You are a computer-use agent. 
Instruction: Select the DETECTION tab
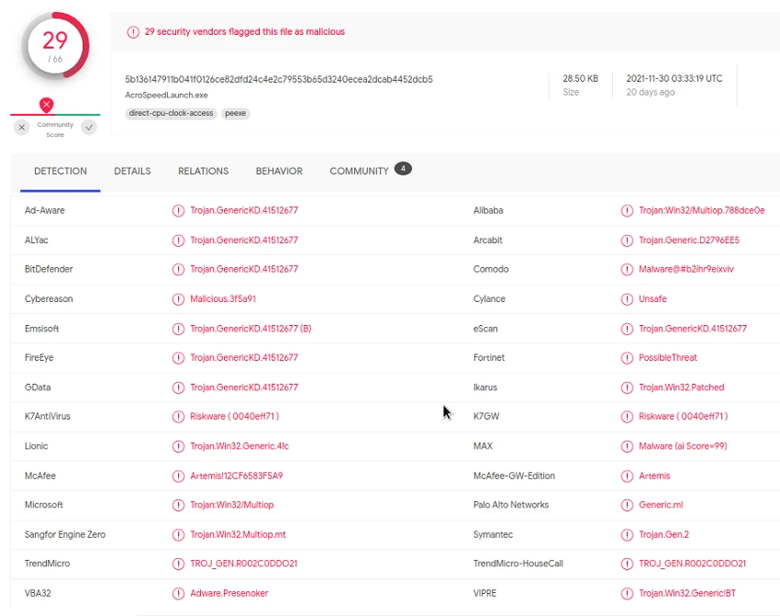coord(61,171)
